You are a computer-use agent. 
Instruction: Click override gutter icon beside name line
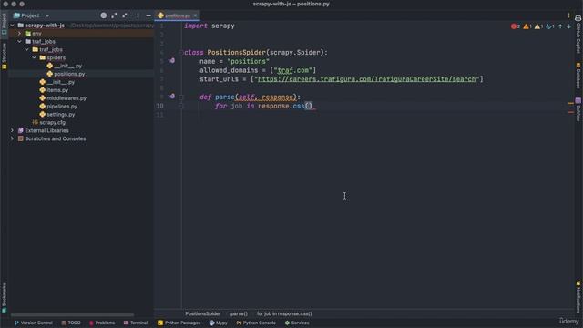coord(172,61)
